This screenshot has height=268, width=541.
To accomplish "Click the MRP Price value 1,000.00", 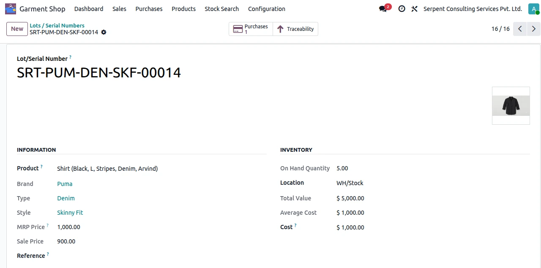I will [68, 227].
